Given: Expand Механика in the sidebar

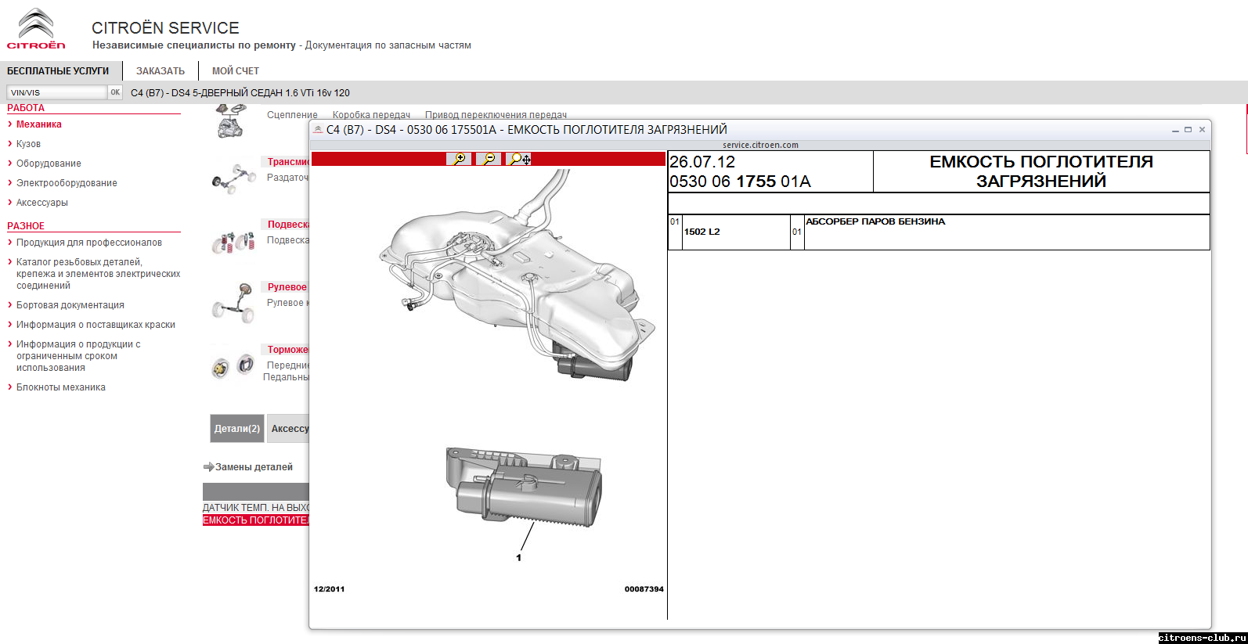Looking at the screenshot, I should click(x=38, y=124).
